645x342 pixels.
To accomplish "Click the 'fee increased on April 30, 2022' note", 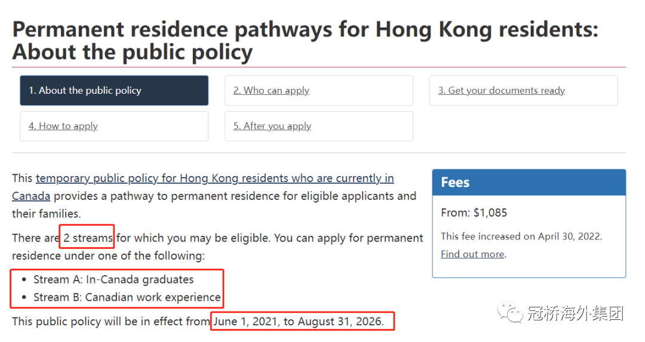I will pyautogui.click(x=521, y=236).
